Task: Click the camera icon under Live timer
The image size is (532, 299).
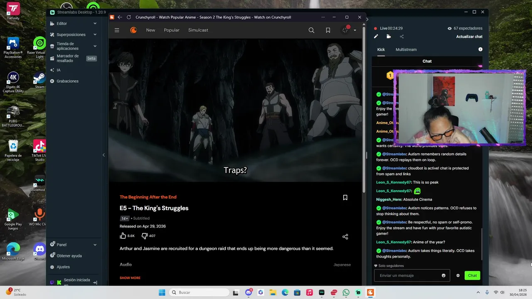Action: 389,37
